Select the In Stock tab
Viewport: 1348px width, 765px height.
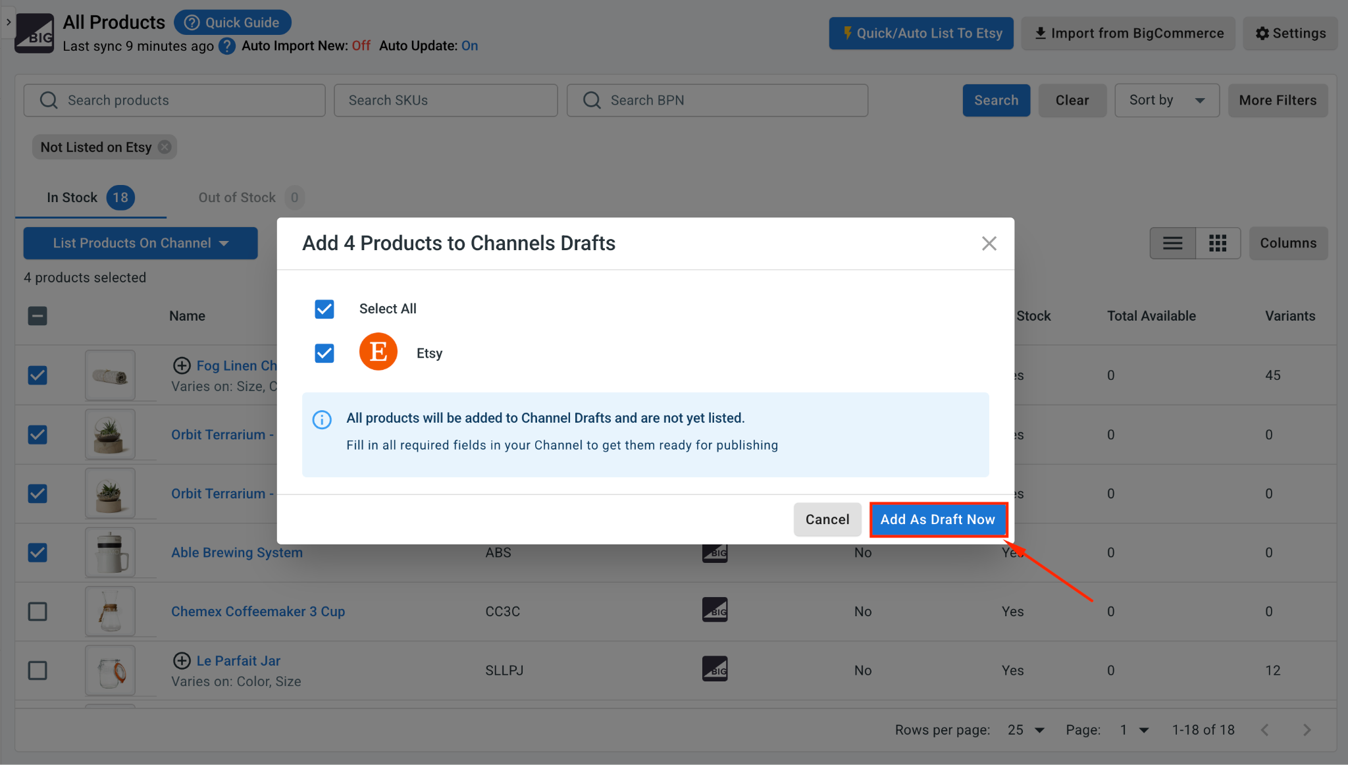coord(91,198)
